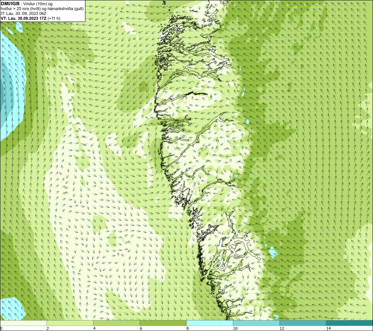Screen dimensions: 373x331
Task: Click the scale label '8'
Action: pos(188,328)
